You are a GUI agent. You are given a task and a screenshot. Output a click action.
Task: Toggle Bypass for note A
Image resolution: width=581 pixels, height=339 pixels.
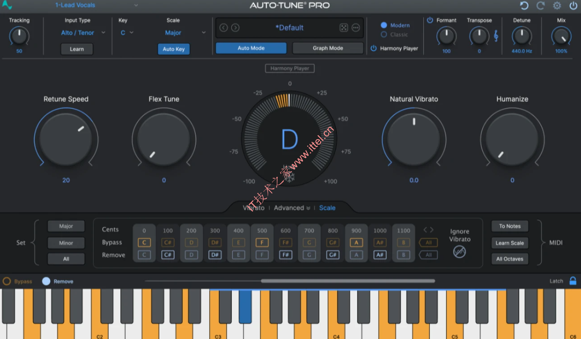[x=357, y=242]
